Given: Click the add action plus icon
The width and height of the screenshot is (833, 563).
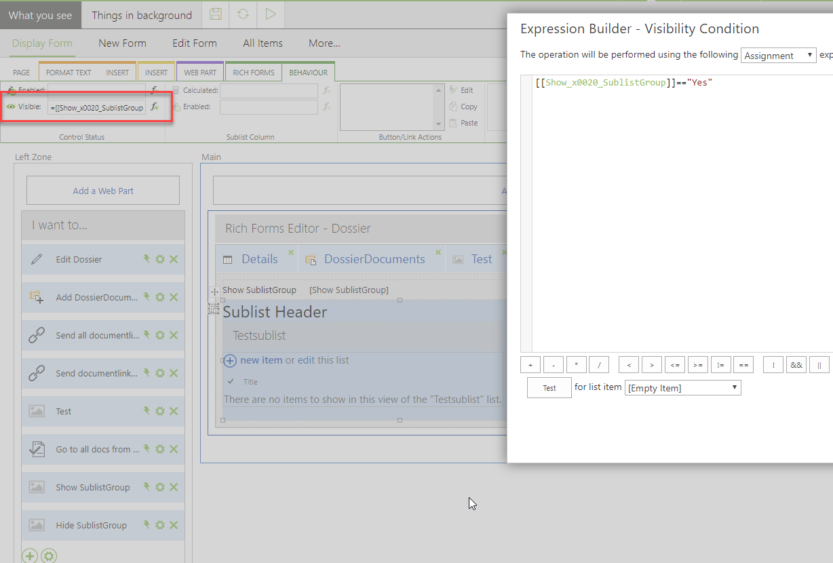Looking at the screenshot, I should (30, 556).
